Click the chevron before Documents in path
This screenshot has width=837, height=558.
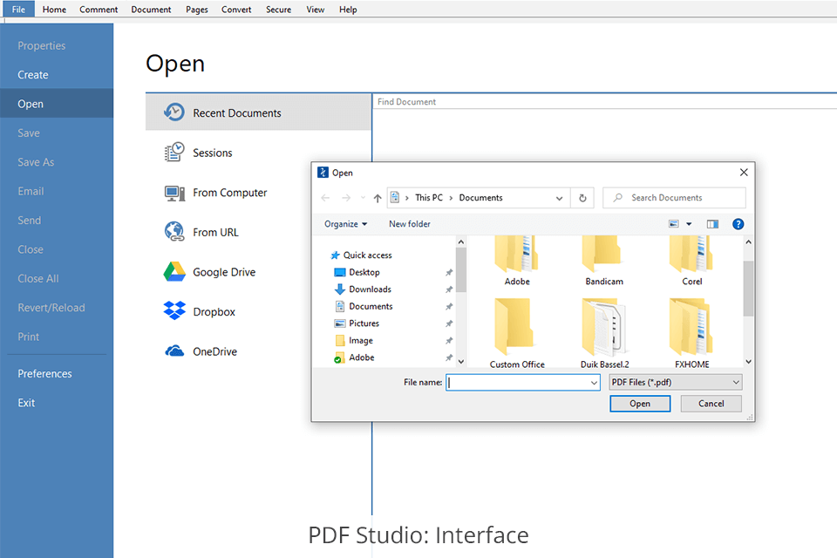click(451, 198)
